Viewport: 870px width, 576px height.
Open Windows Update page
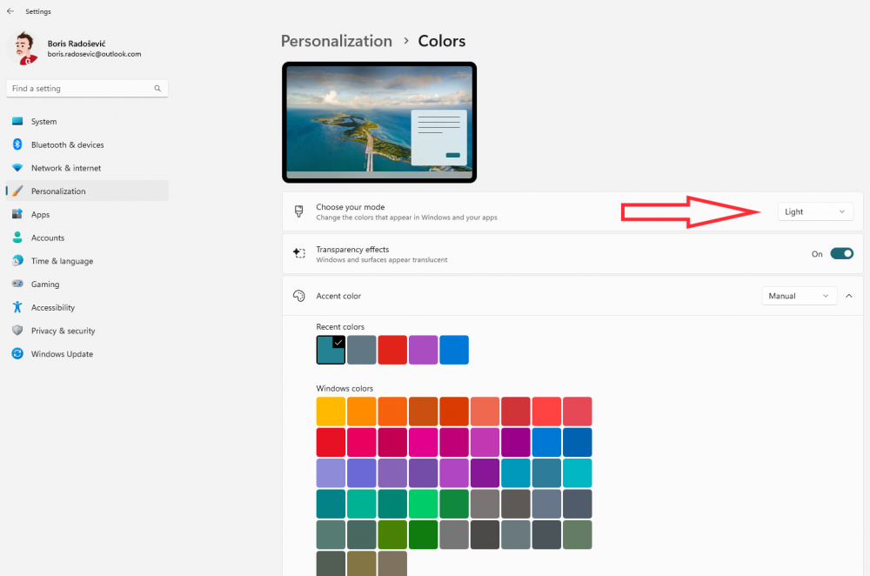87,353
